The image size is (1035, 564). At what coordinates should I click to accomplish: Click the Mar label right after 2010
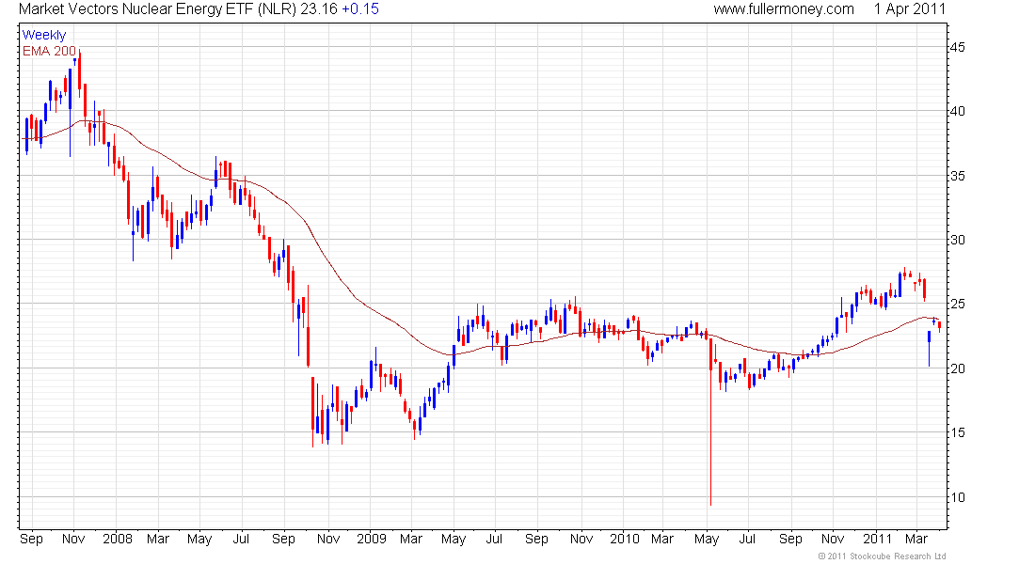click(x=662, y=539)
